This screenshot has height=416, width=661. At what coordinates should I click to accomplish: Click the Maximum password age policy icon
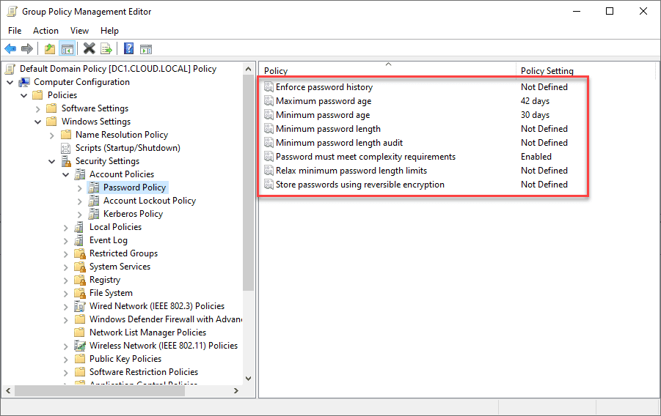point(269,101)
